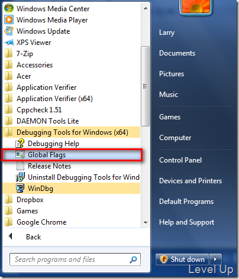The height and width of the screenshot is (279, 239).
Task: Collapse Debugging Tools for Windows (x64) folder
Action: pos(72,132)
